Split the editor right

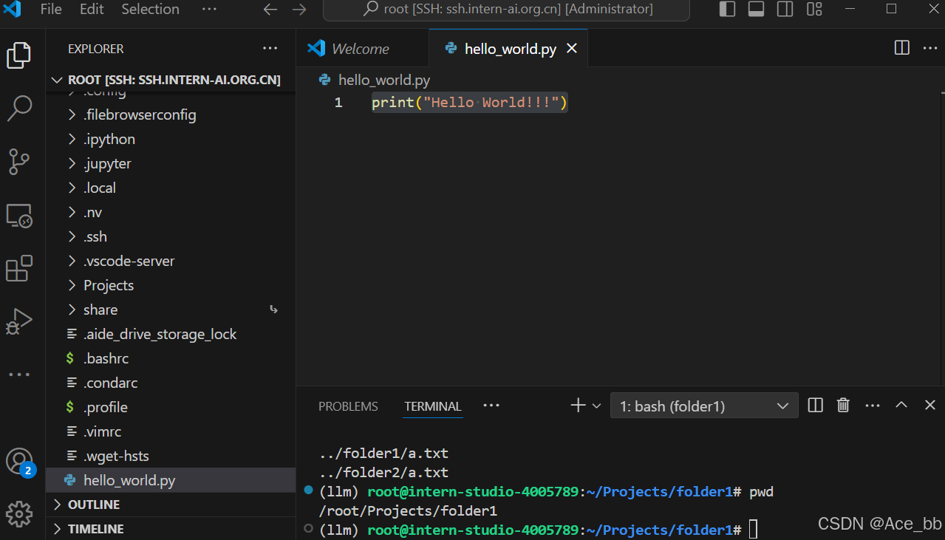902,48
